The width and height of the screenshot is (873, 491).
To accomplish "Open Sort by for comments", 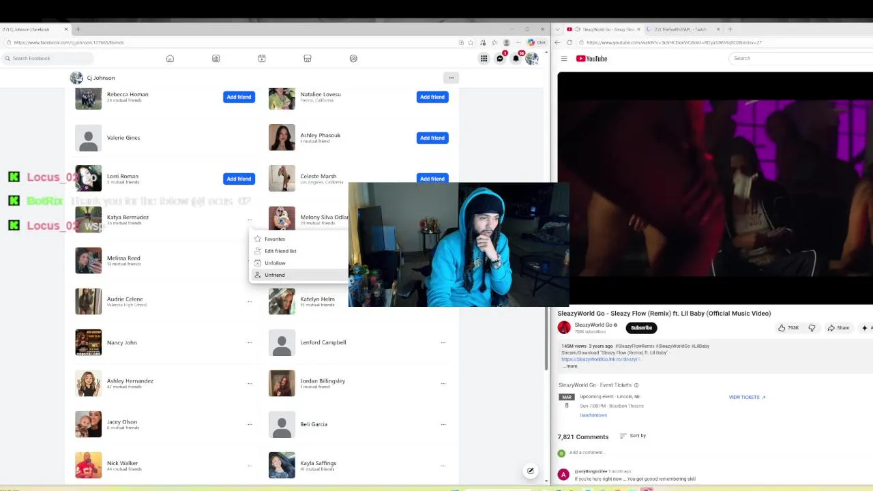I will pyautogui.click(x=632, y=436).
